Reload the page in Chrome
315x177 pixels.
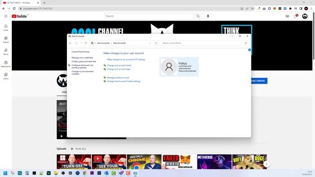tap(14, 9)
